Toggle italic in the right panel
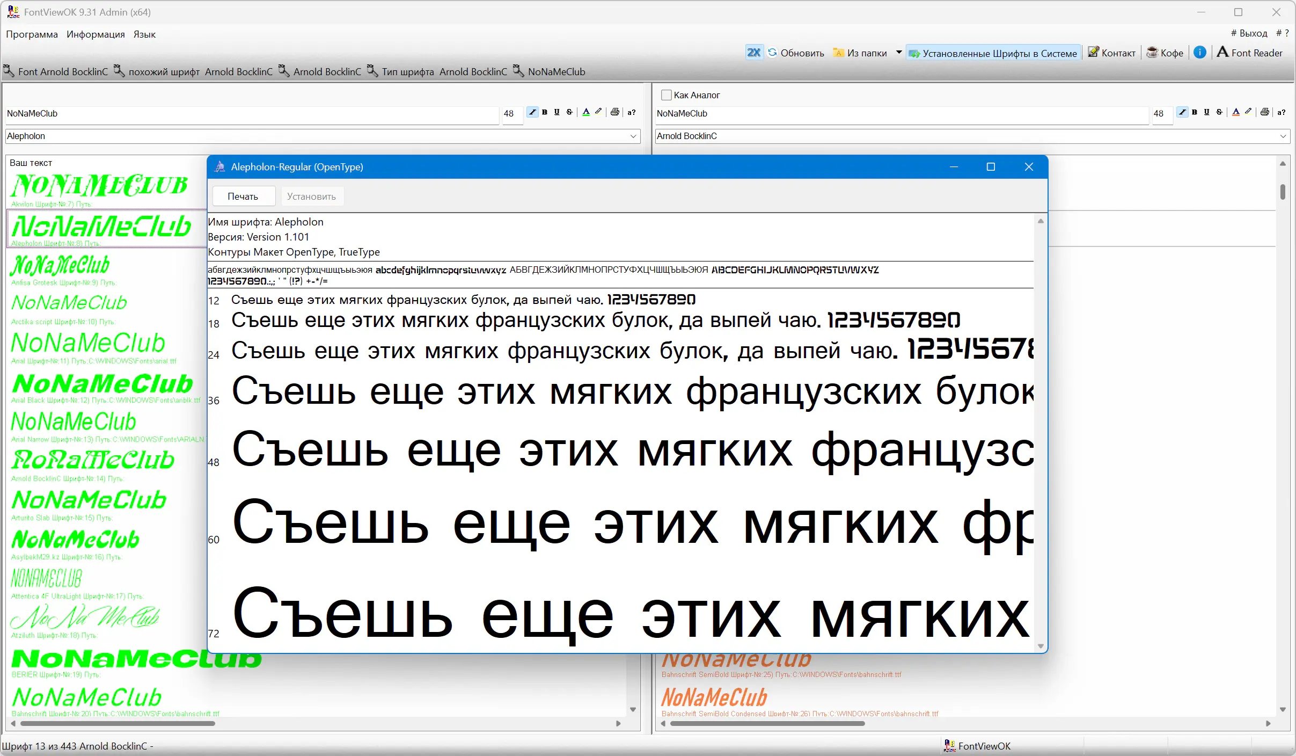Viewport: 1296px width, 756px height. [1182, 112]
